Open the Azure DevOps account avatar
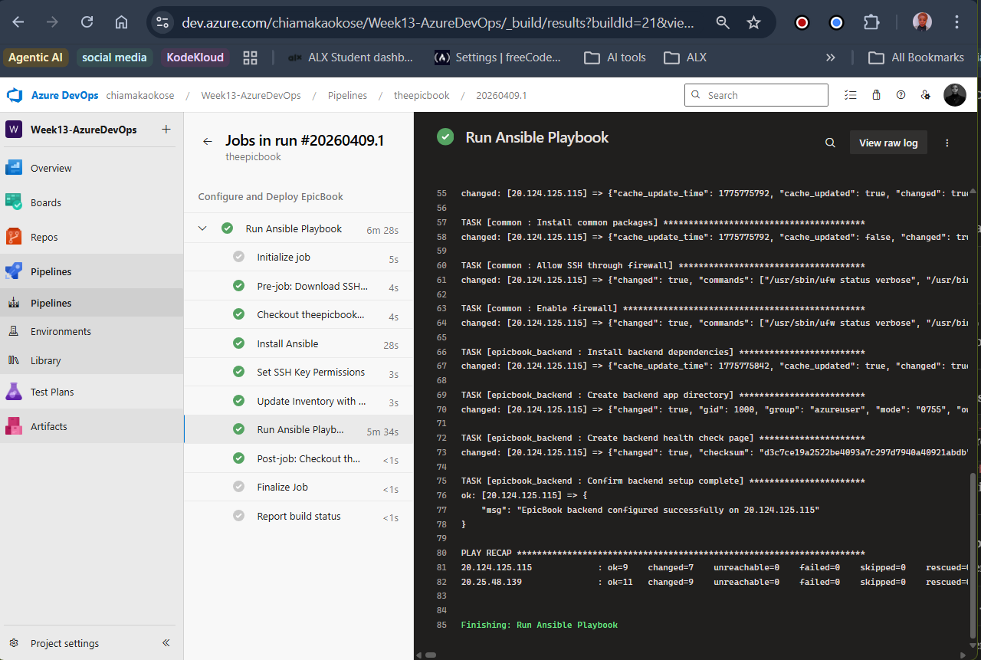The height and width of the screenshot is (660, 981). coord(954,95)
